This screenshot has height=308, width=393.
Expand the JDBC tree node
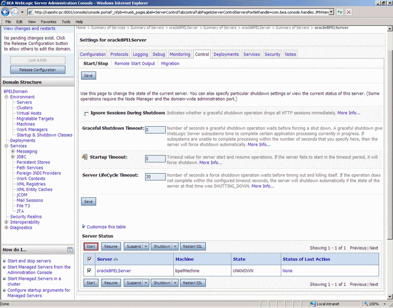pos(13,157)
